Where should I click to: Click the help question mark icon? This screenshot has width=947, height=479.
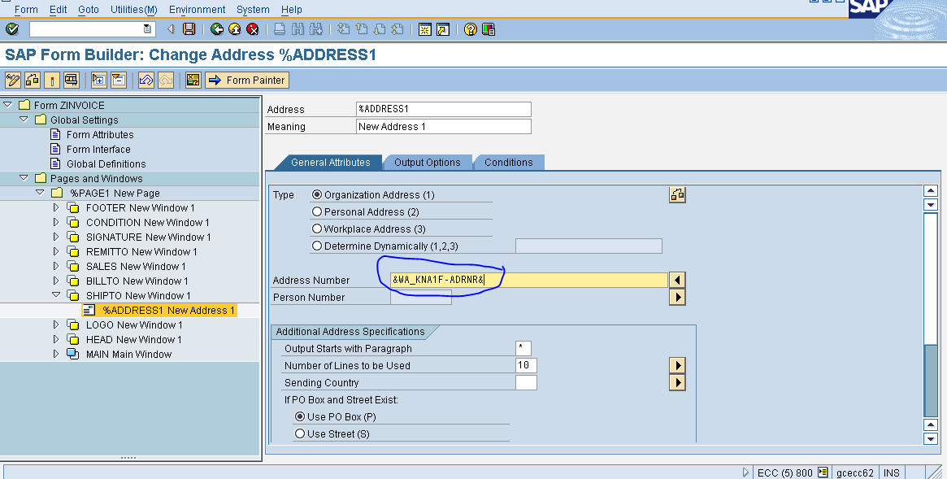point(469,28)
